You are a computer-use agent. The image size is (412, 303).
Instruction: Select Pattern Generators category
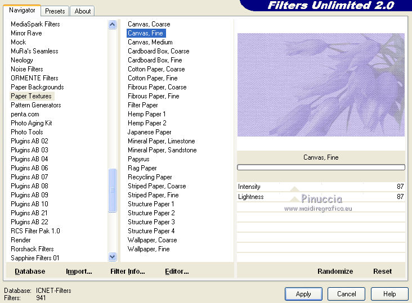click(x=35, y=105)
